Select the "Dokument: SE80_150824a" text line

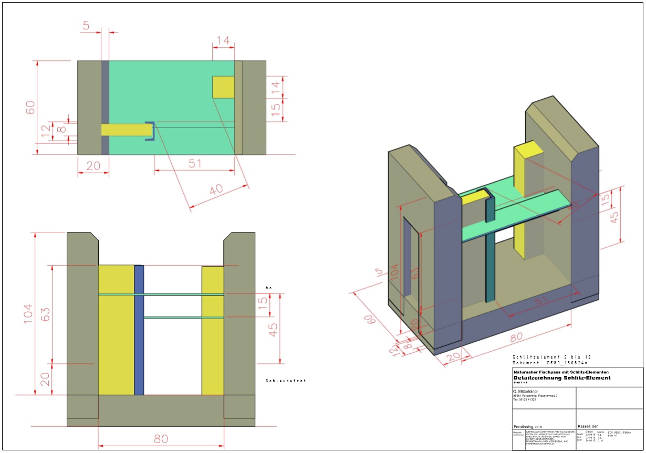click(x=549, y=363)
